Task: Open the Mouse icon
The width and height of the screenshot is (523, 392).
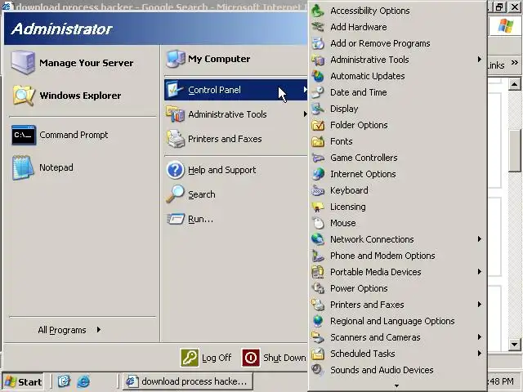Action: (x=318, y=223)
